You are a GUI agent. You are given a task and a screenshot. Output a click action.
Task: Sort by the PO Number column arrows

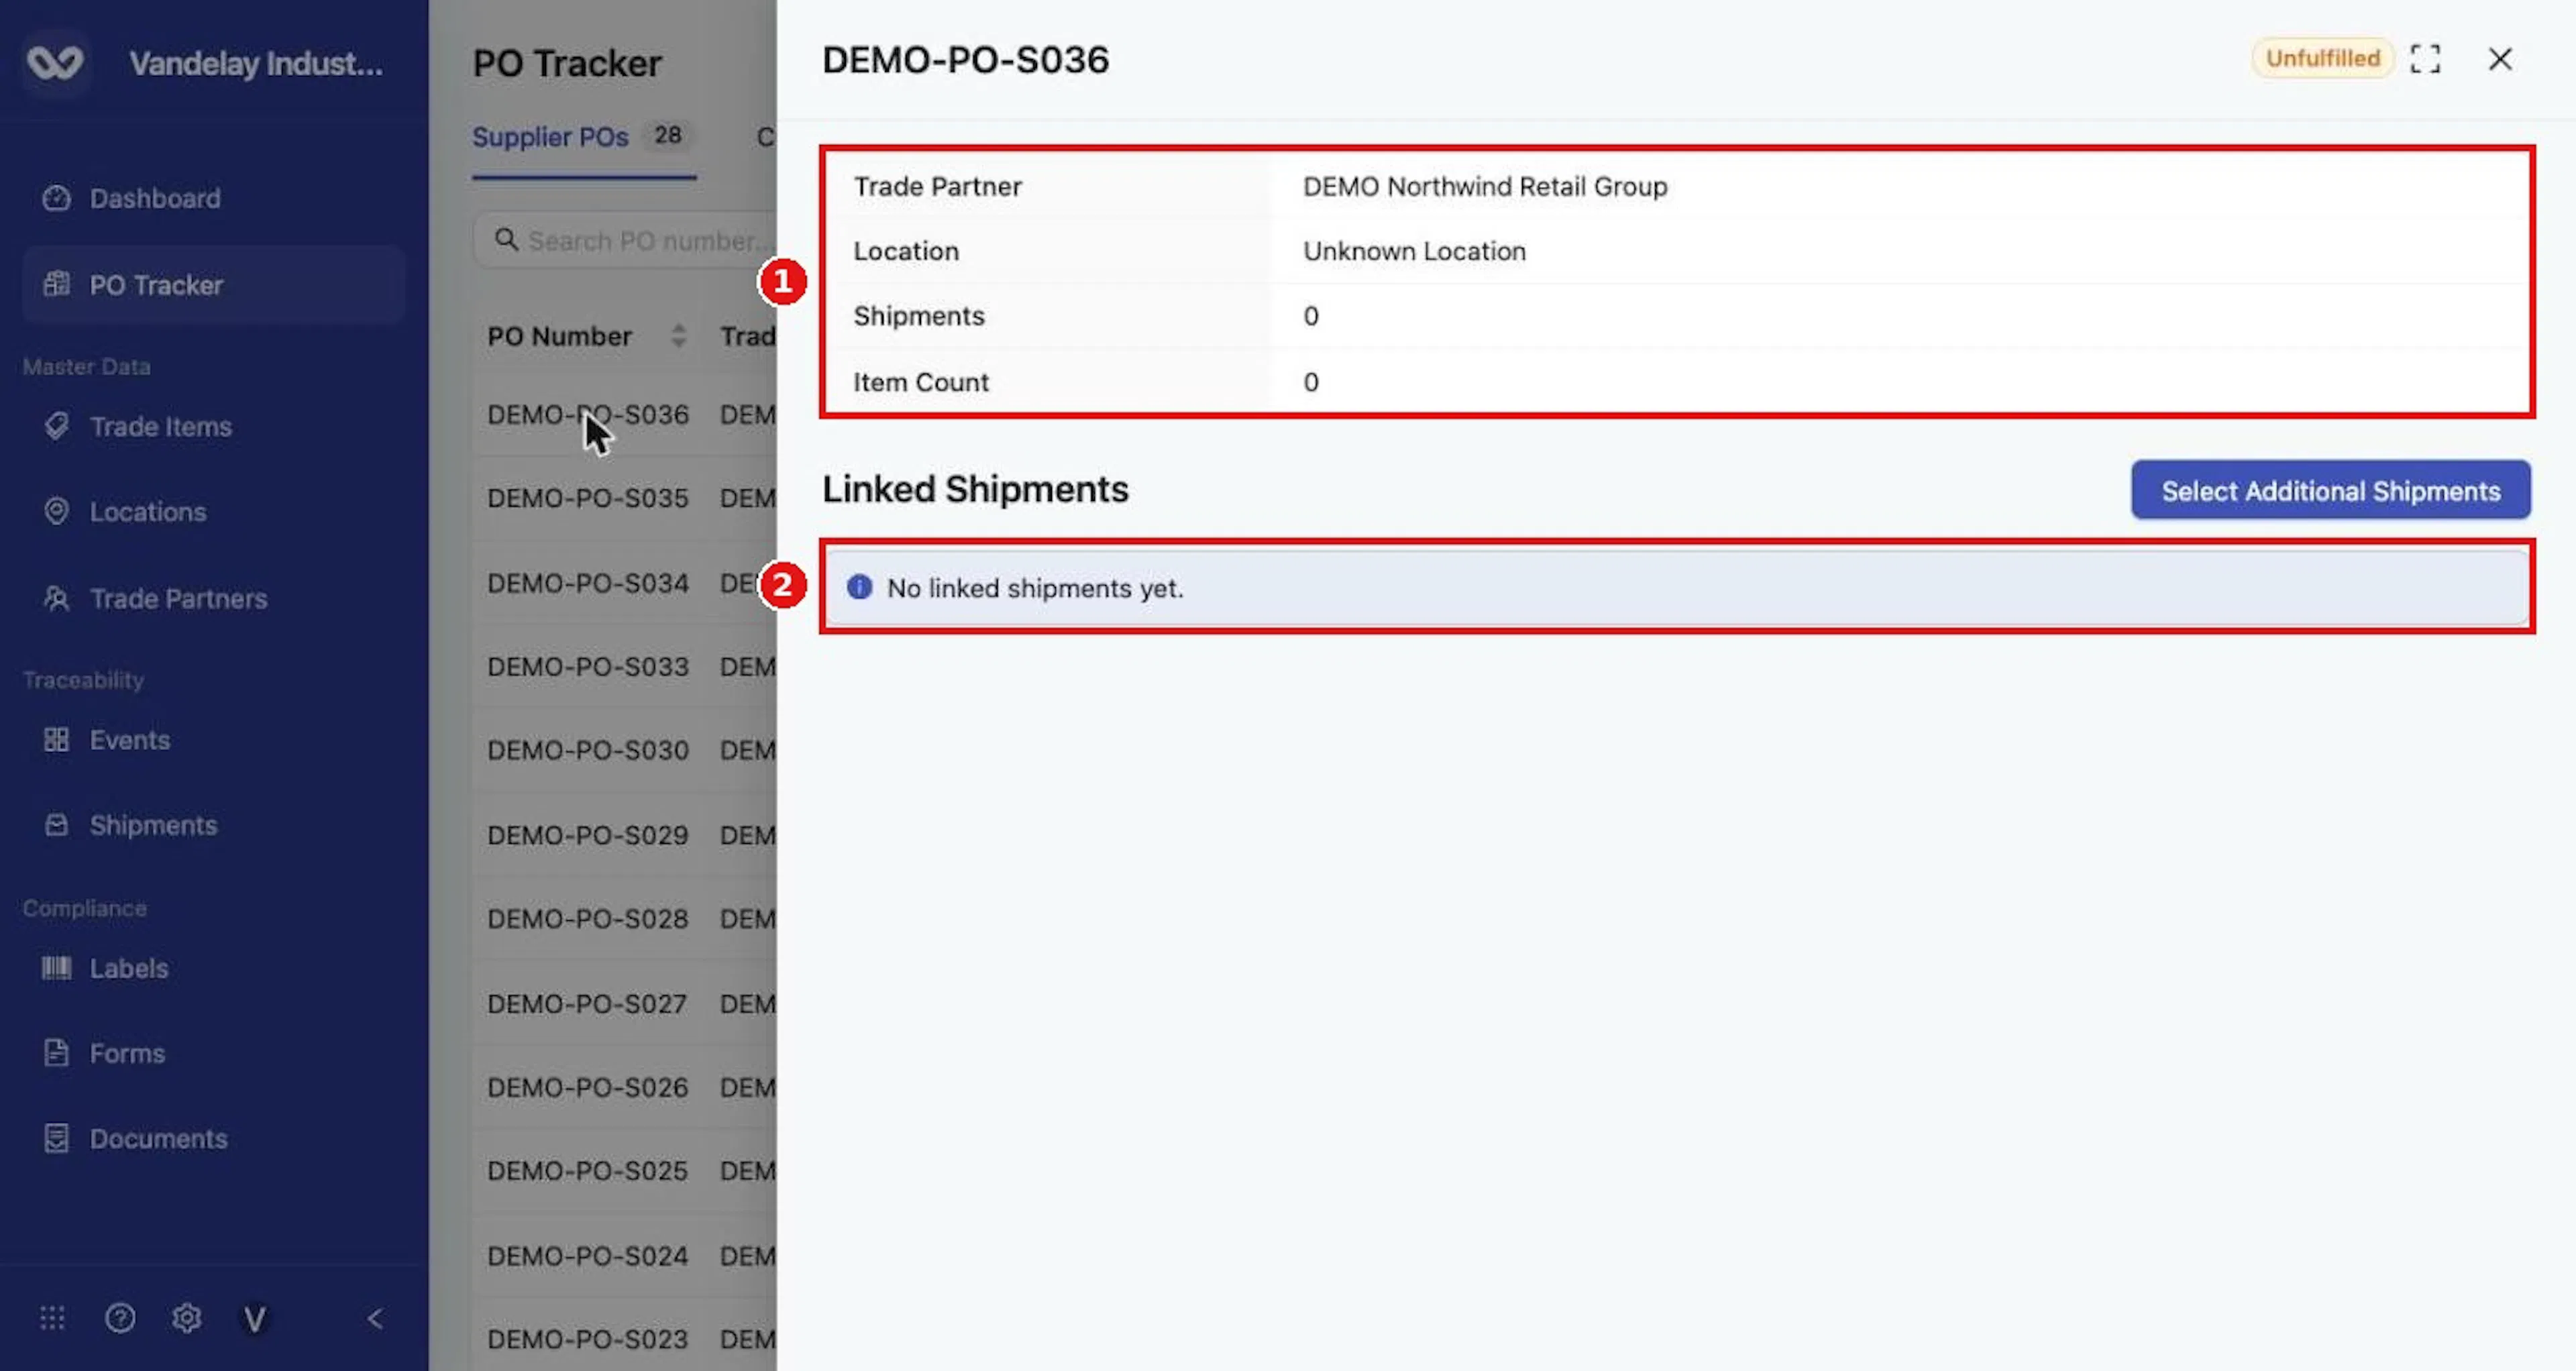point(678,336)
